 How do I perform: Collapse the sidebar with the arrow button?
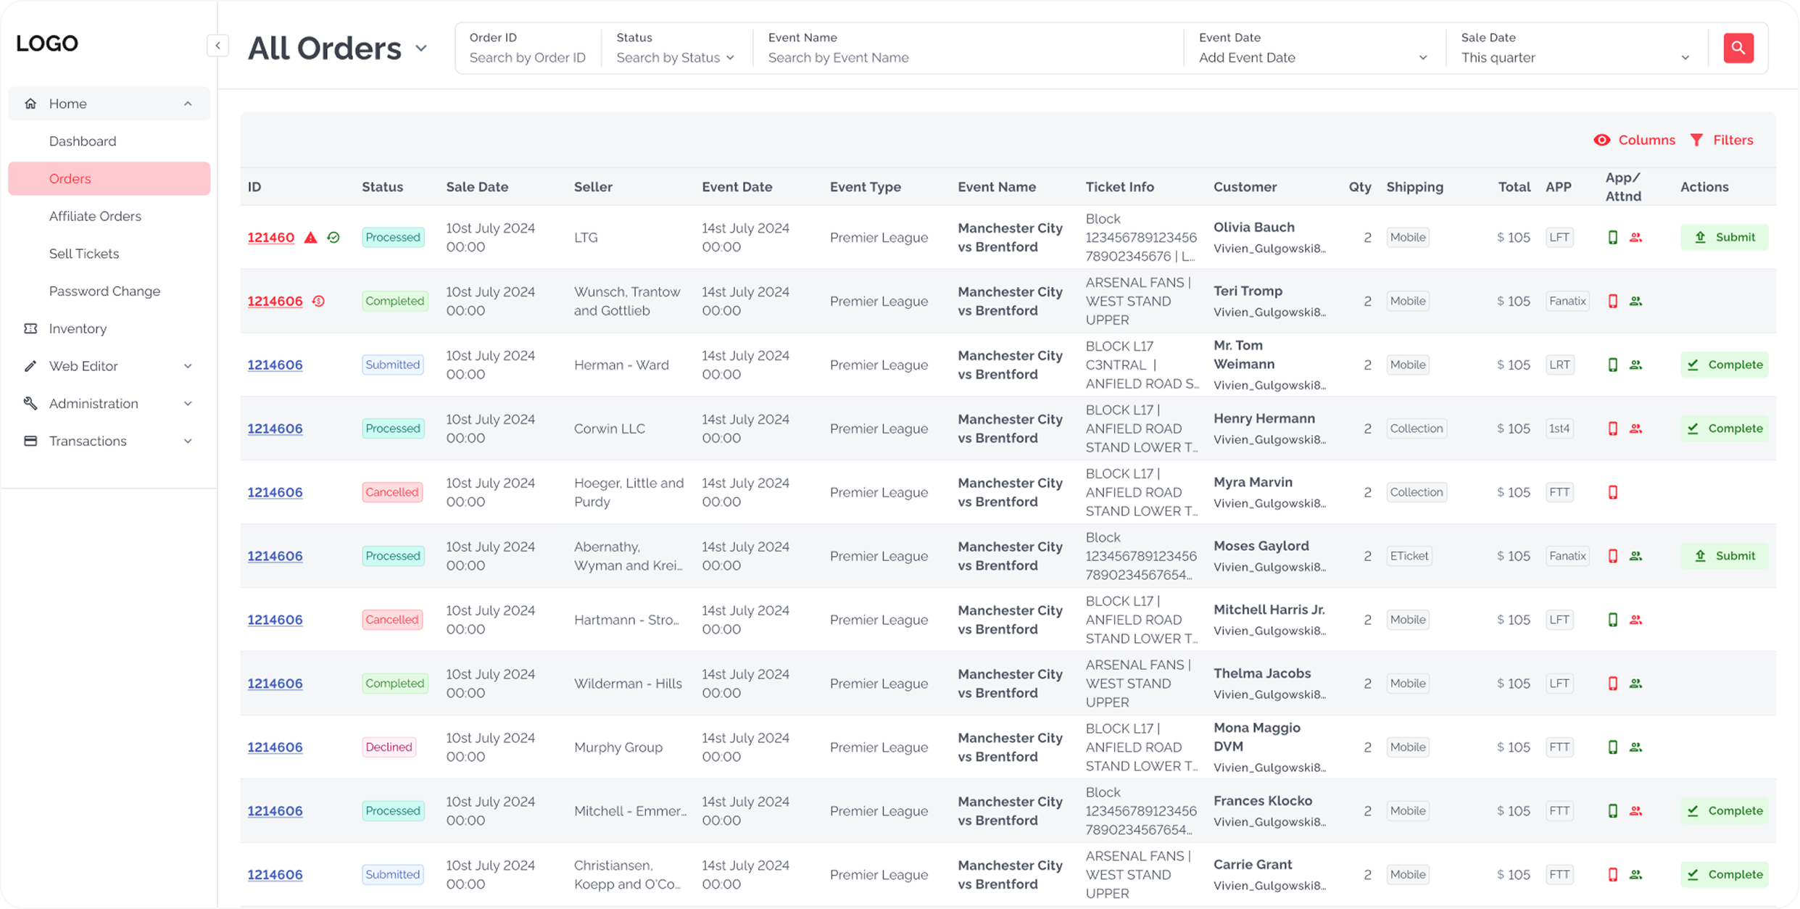[217, 46]
